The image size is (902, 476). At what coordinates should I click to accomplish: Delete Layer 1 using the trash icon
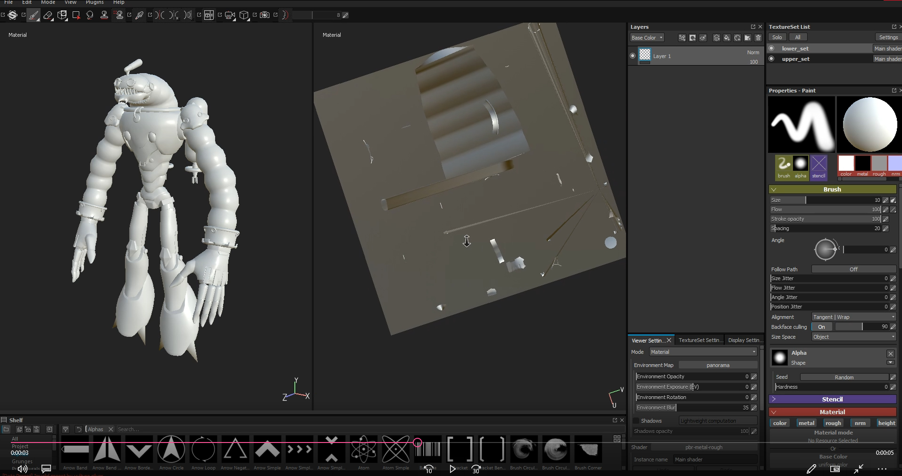click(x=759, y=38)
